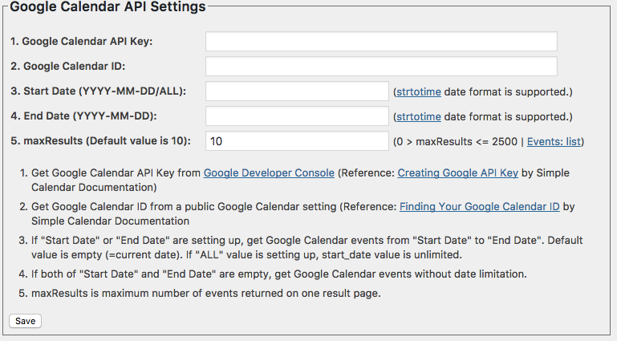Open Finding Your Google Calendar ID link
This screenshot has height=341, width=617.
(x=479, y=206)
